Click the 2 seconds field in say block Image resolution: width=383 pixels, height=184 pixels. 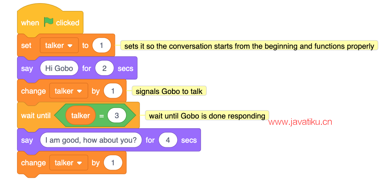coord(104,68)
